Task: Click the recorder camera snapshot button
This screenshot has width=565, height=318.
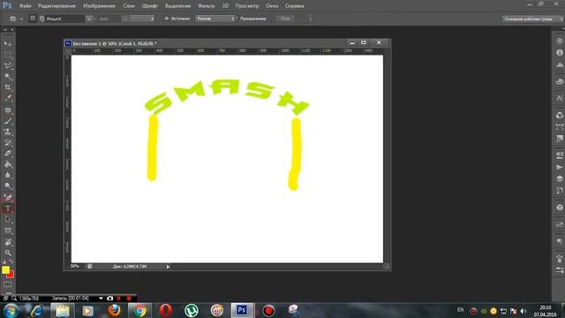Action: pos(109,299)
